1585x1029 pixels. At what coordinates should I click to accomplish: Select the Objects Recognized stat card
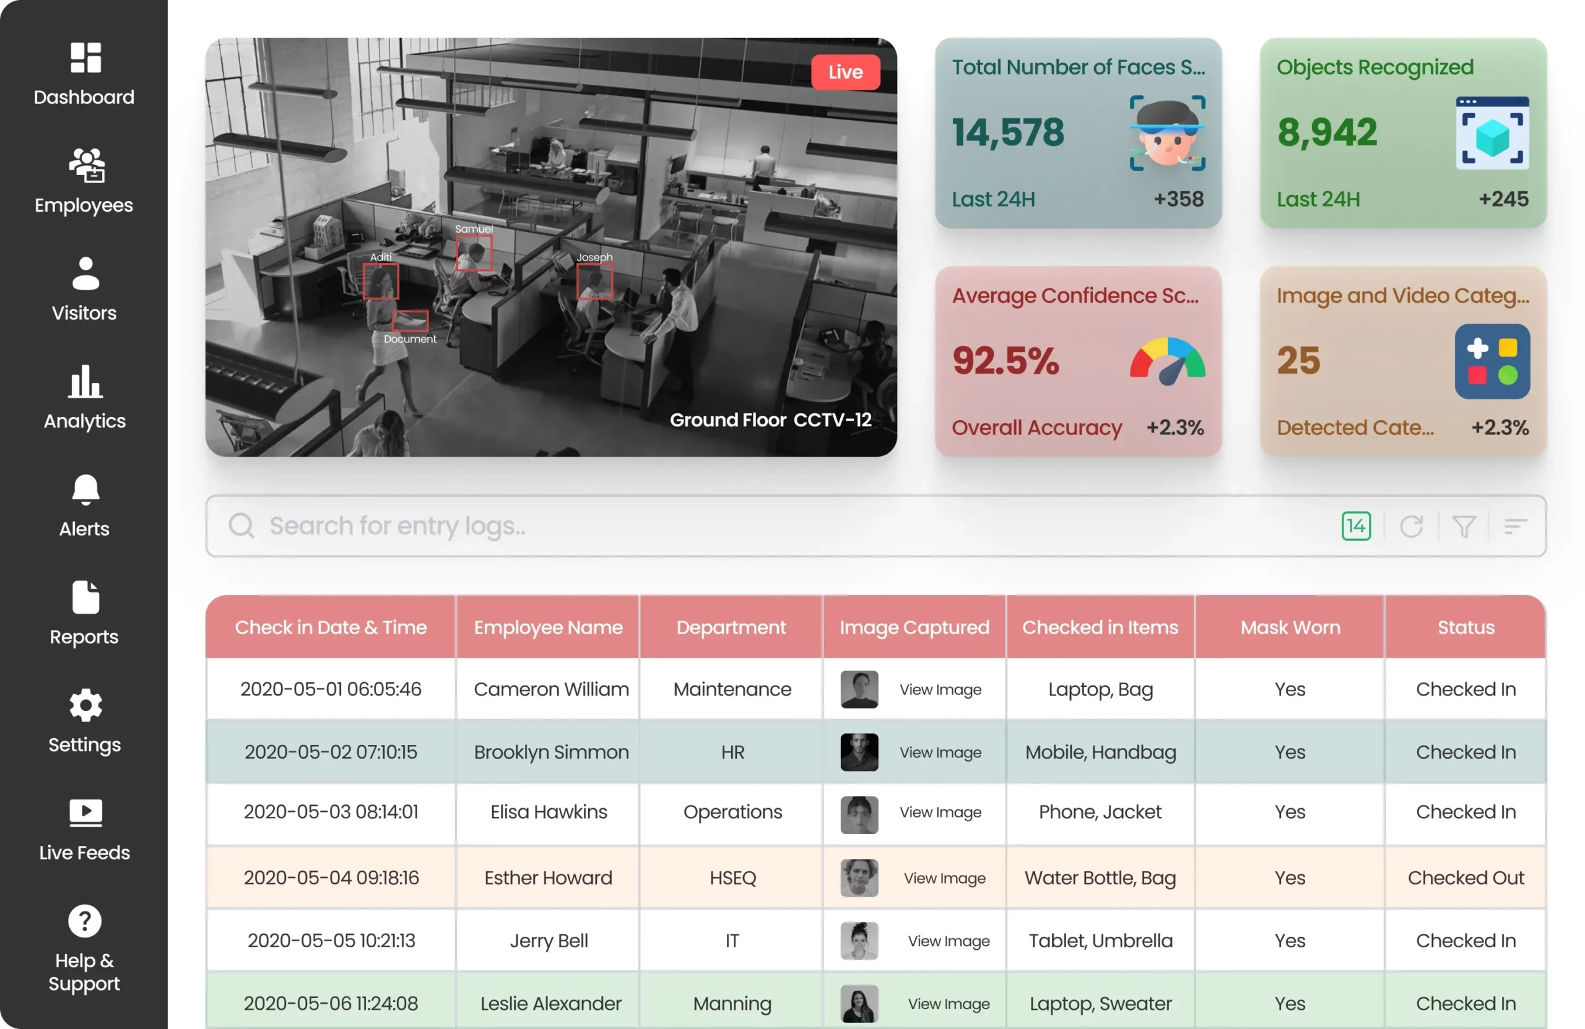point(1402,133)
